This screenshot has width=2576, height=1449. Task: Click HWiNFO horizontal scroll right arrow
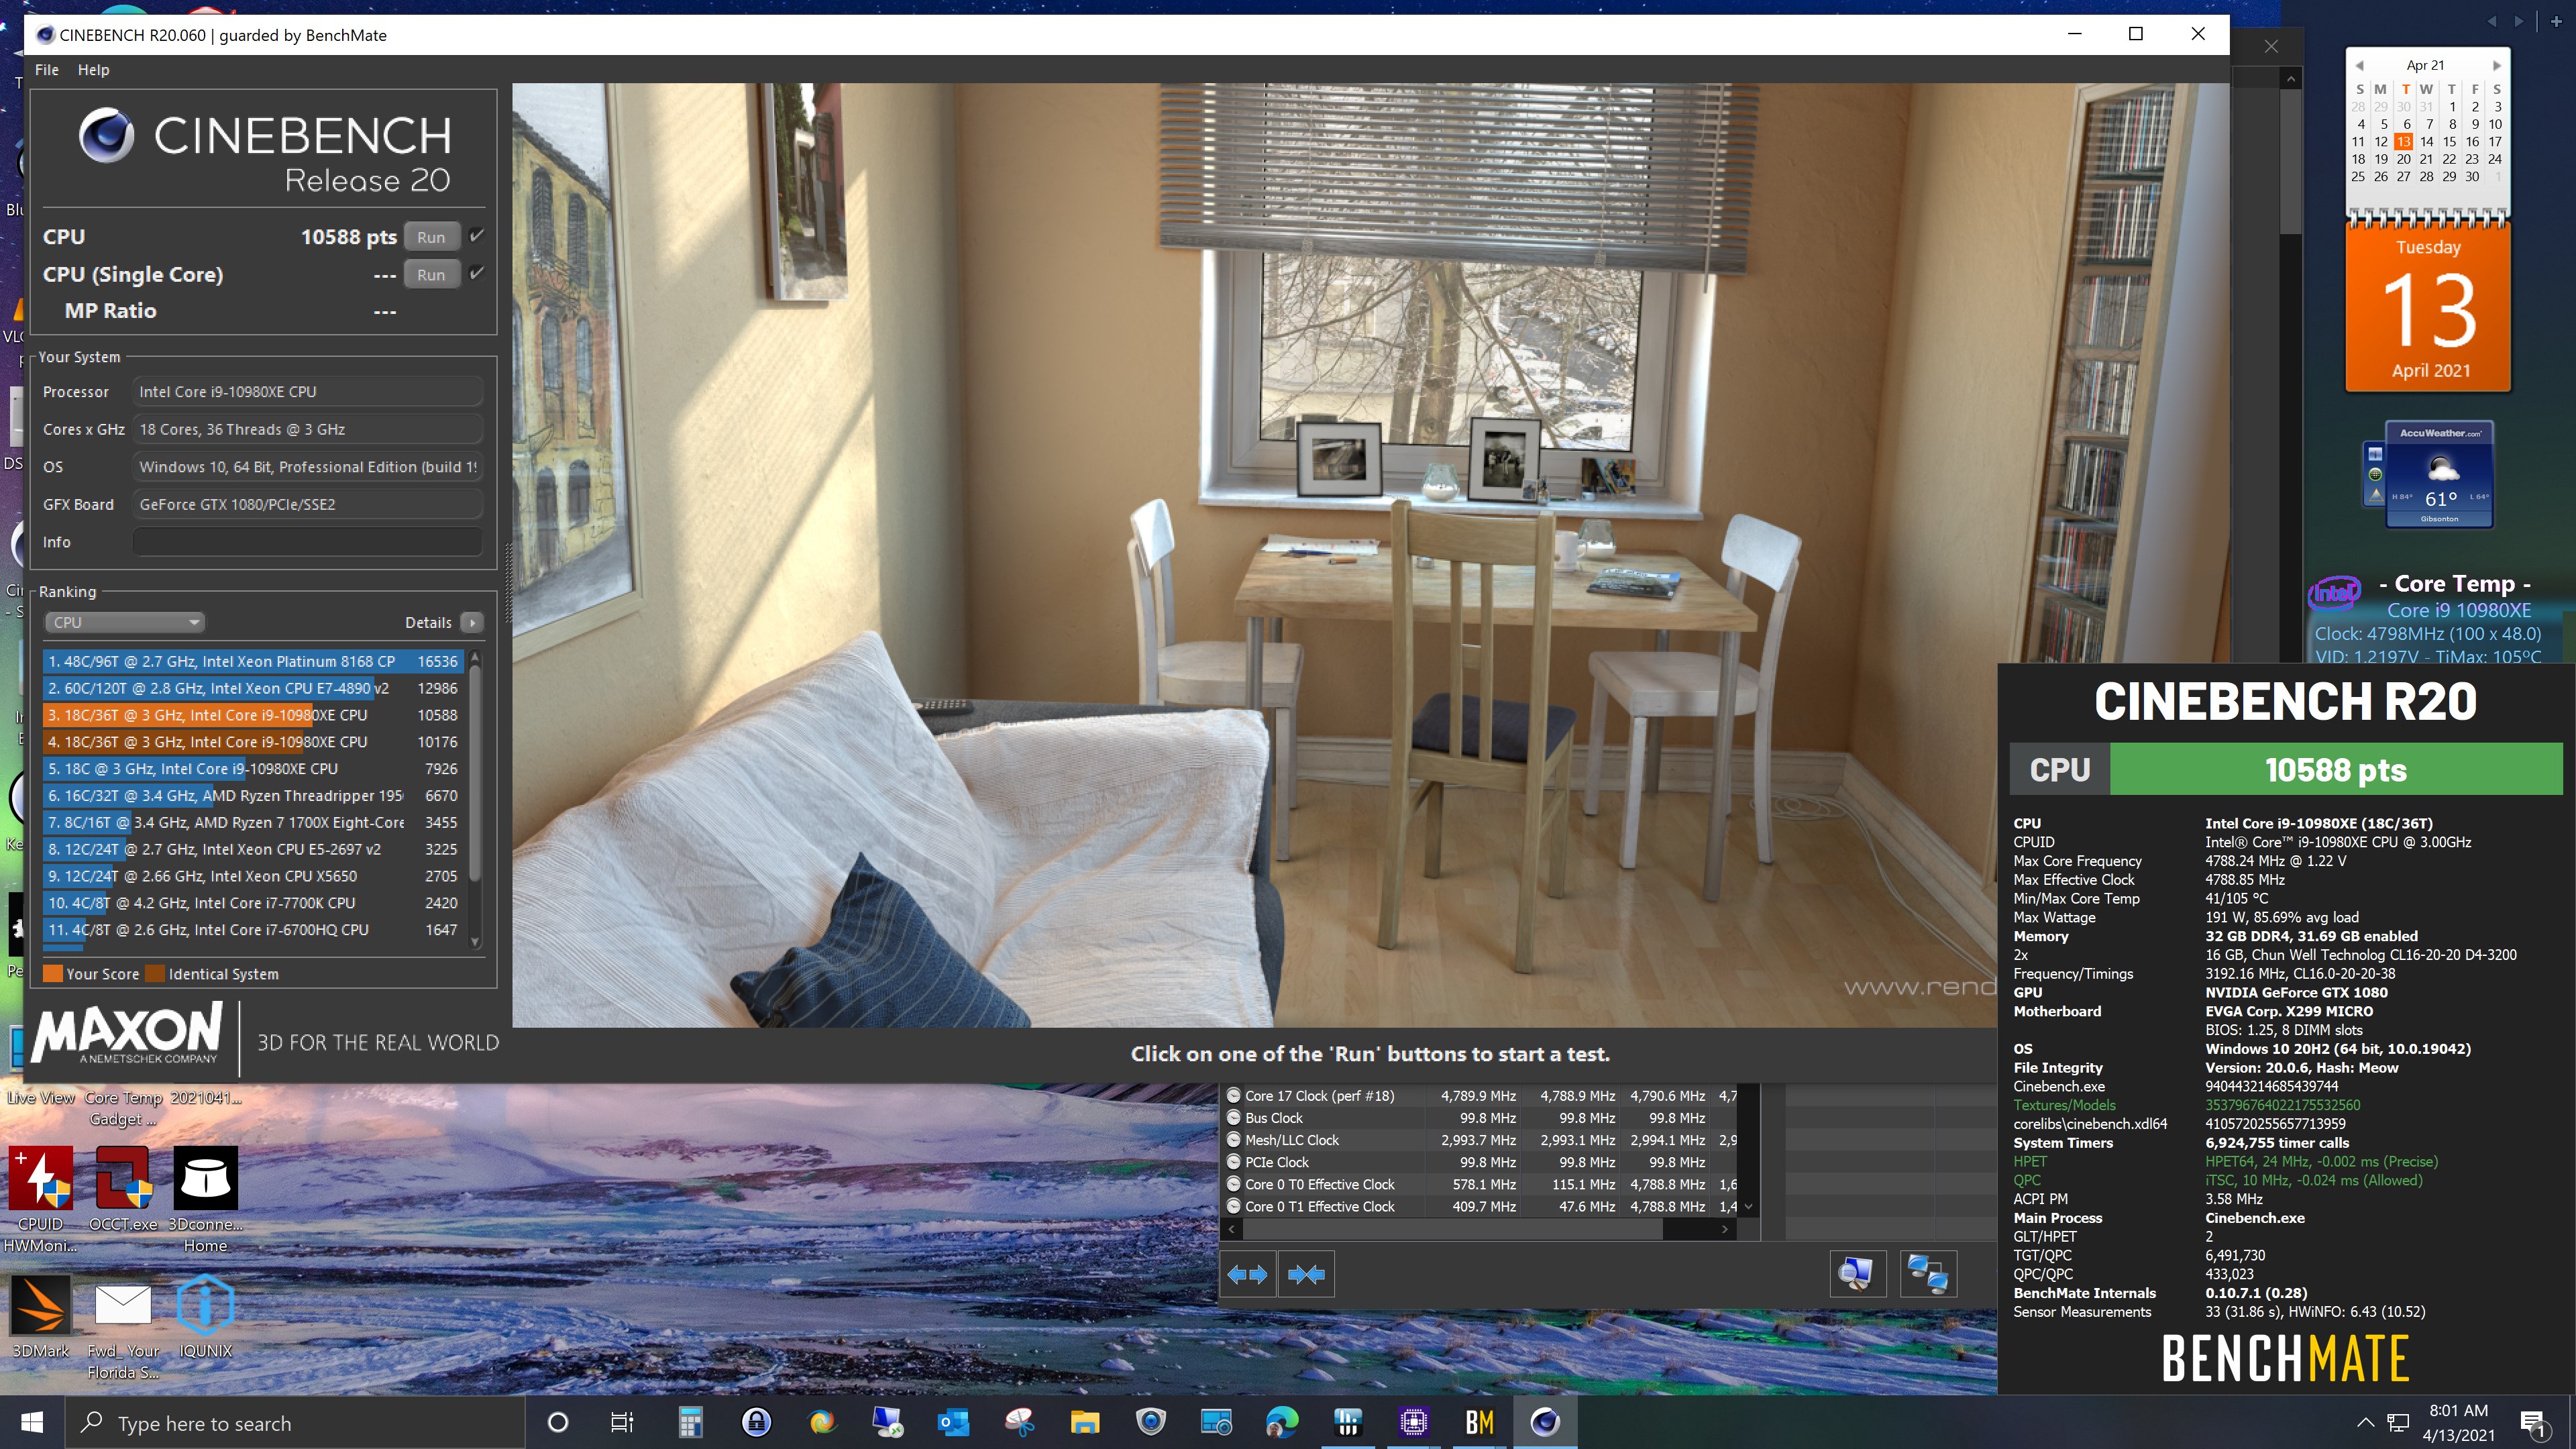point(1725,1229)
